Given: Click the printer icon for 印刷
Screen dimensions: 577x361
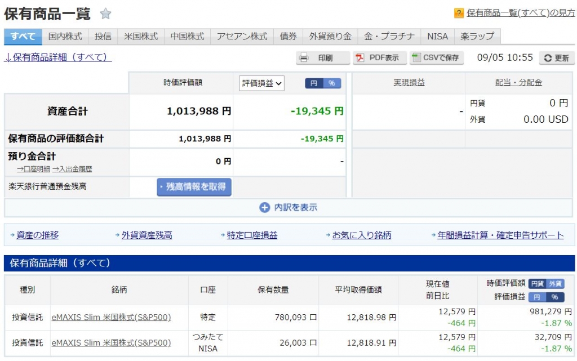Looking at the screenshot, I should click(x=305, y=57).
